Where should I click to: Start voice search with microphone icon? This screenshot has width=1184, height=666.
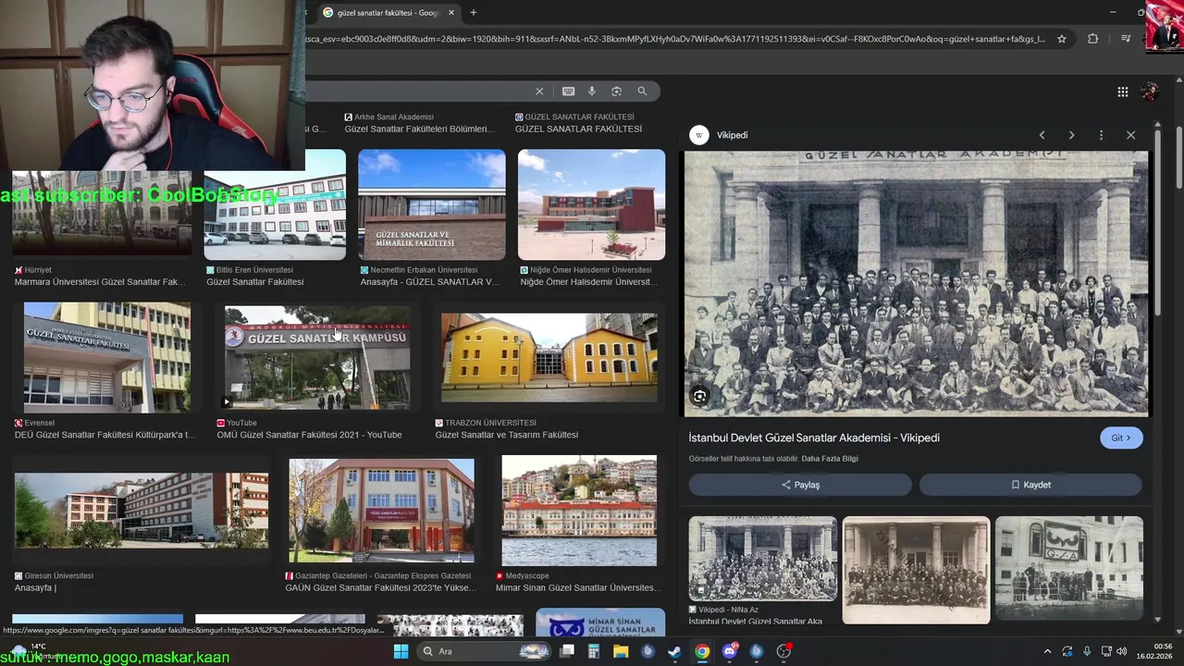point(592,91)
